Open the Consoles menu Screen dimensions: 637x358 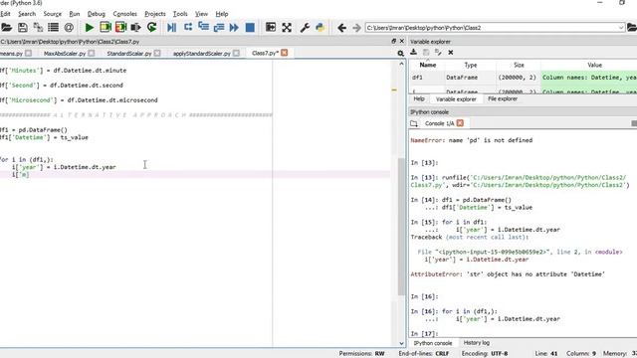coord(124,14)
